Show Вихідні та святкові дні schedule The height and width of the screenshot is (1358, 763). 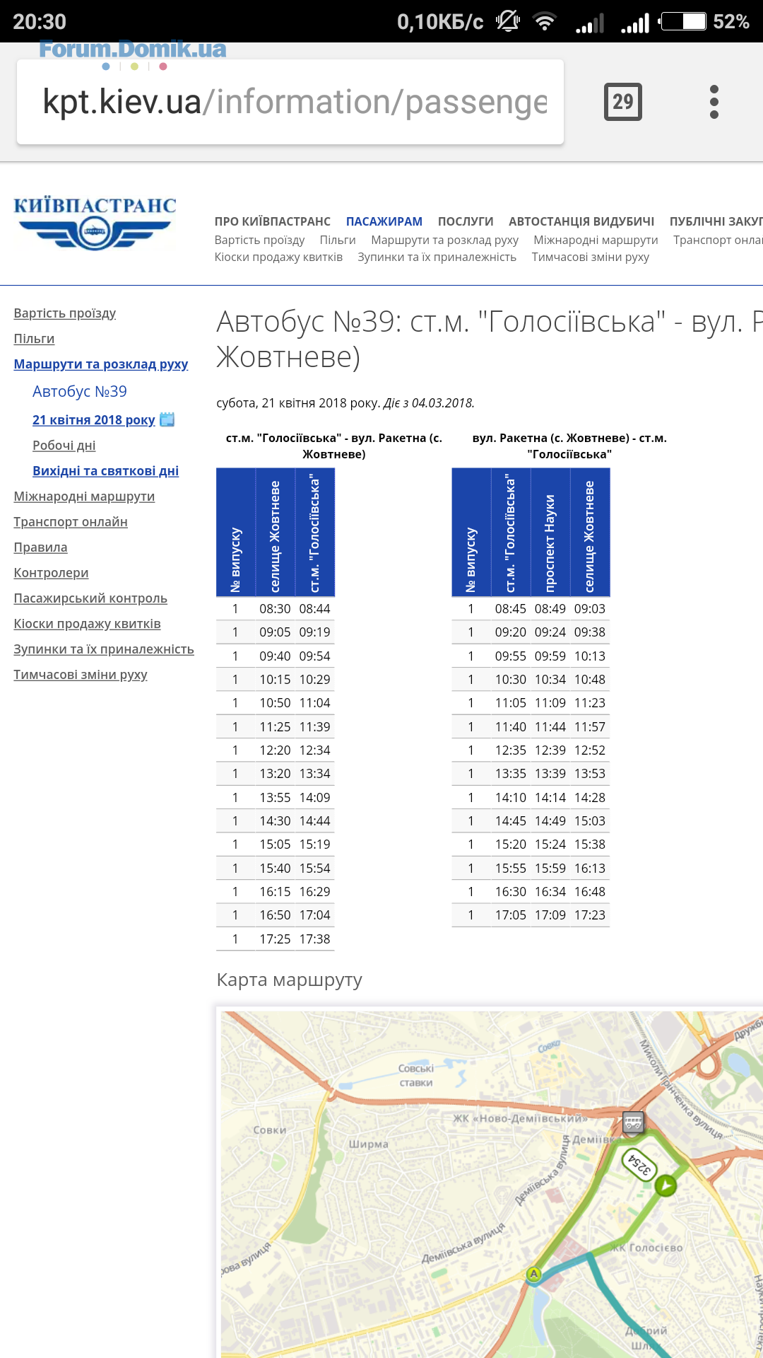(106, 471)
